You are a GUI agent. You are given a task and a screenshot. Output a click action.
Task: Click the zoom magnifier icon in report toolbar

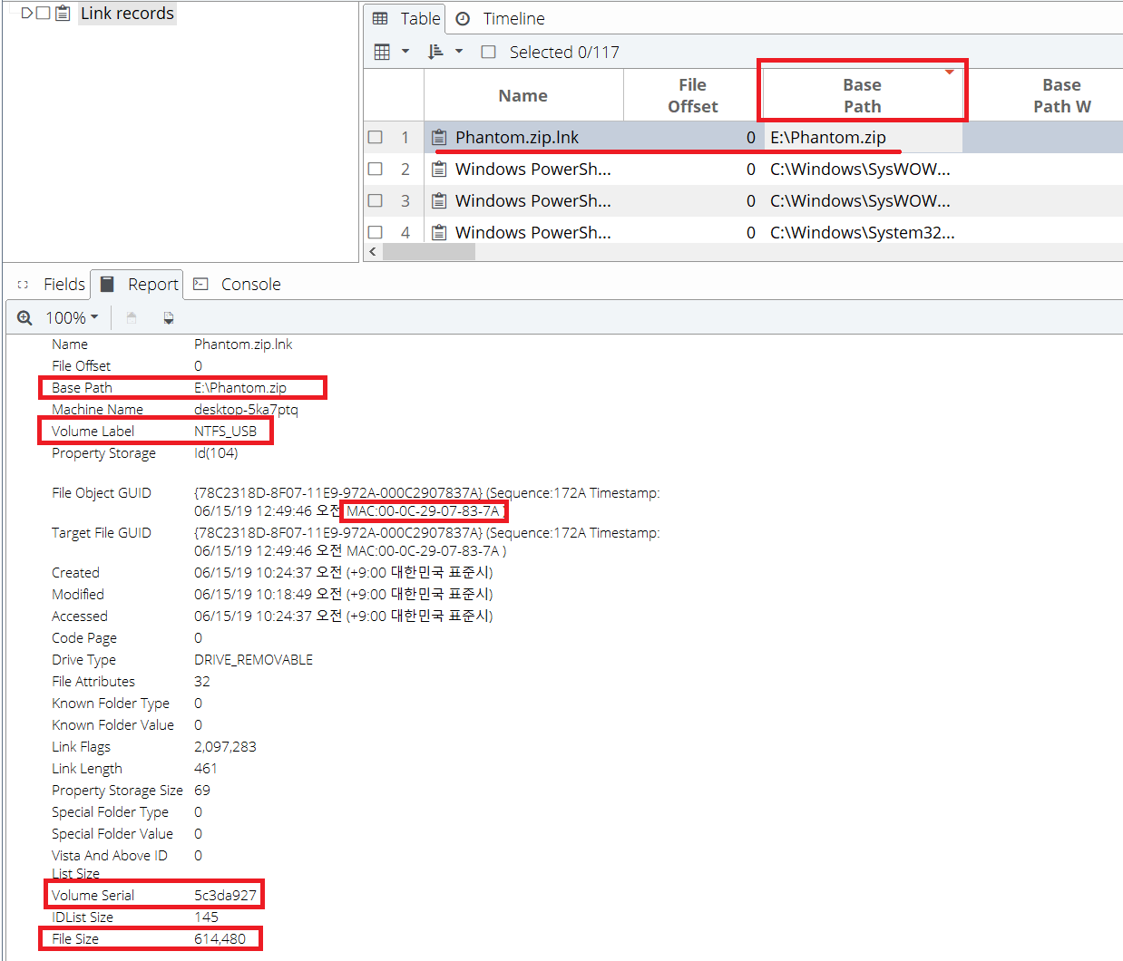[x=24, y=318]
